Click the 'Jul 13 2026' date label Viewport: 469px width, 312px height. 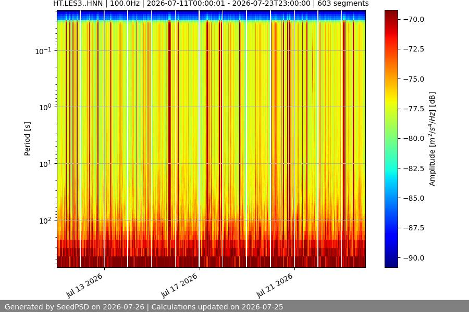[x=84, y=285]
